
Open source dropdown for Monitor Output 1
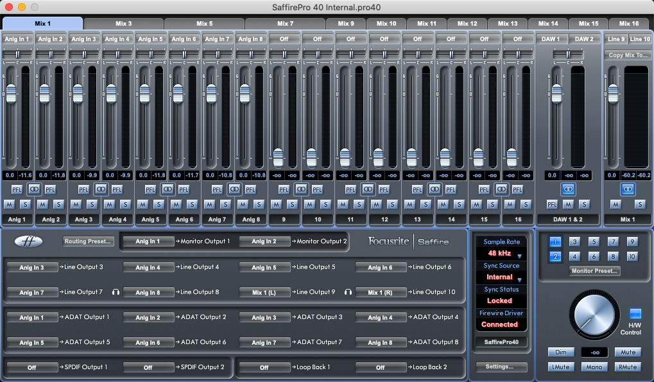click(148, 241)
